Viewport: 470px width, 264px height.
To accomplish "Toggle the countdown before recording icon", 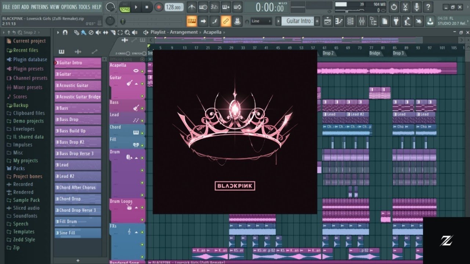I will (x=215, y=7).
